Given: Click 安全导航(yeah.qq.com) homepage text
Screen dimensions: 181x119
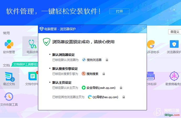Looking at the screenshot, I should tap(101, 88).
